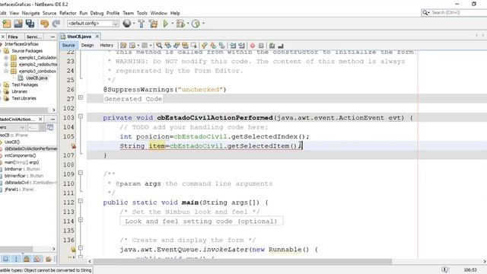Image resolution: width=487 pixels, height=274 pixels.
Task: Click the hint bulb glyph near line 137
Action: click(73, 250)
